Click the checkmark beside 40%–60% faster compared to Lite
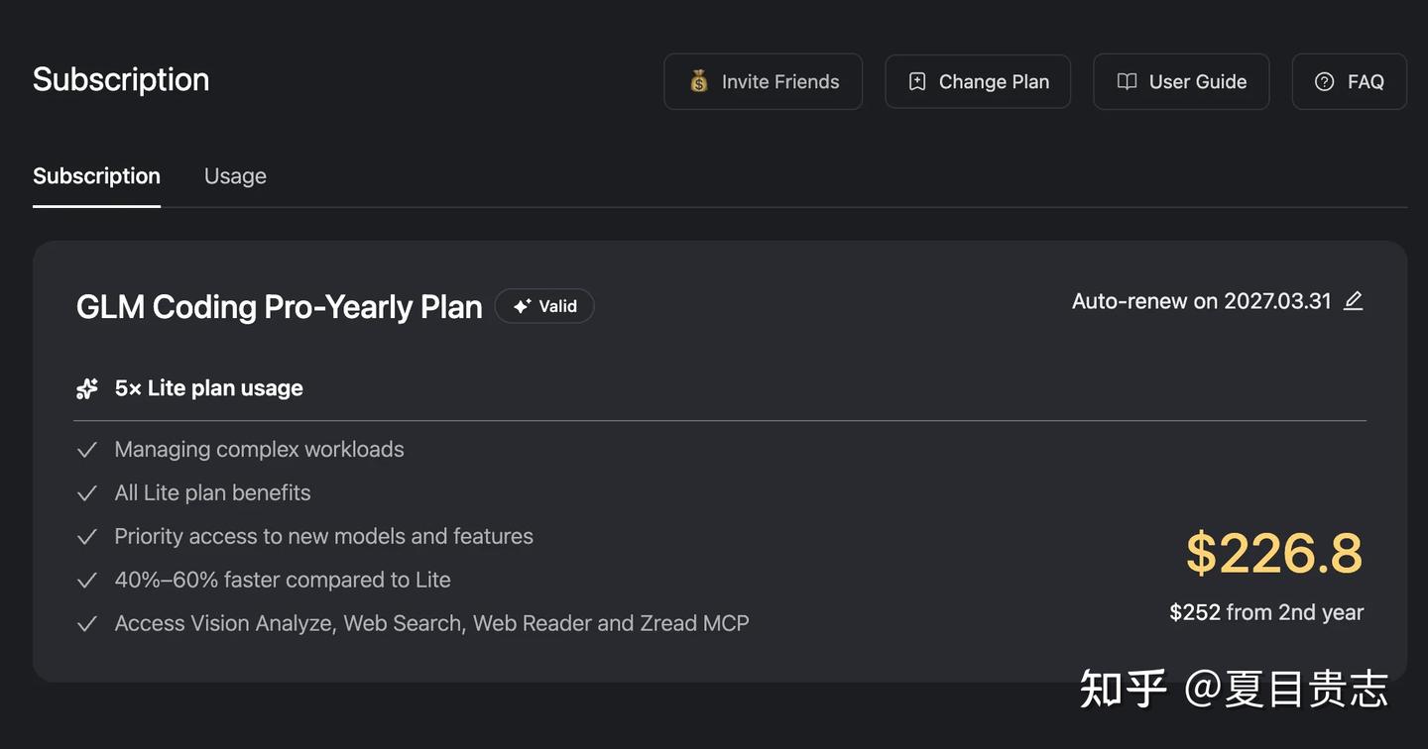 tap(87, 581)
